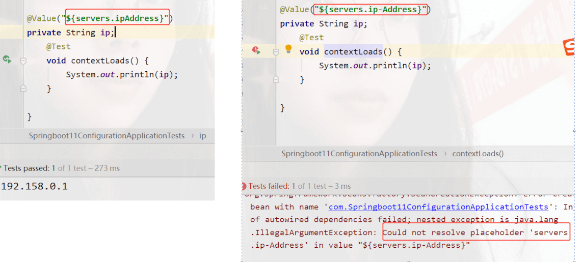Select the contextLoads() breadcrumb
The width and height of the screenshot is (582, 262).
pyautogui.click(x=478, y=154)
